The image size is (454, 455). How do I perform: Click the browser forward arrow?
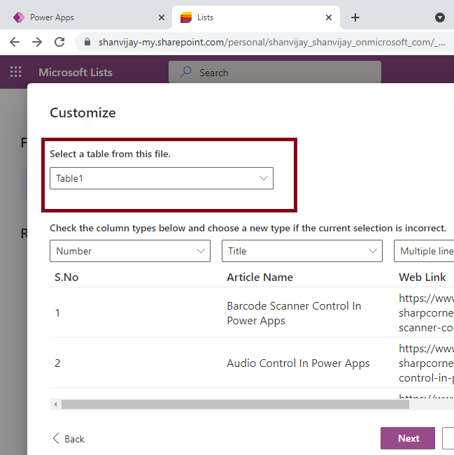(37, 42)
